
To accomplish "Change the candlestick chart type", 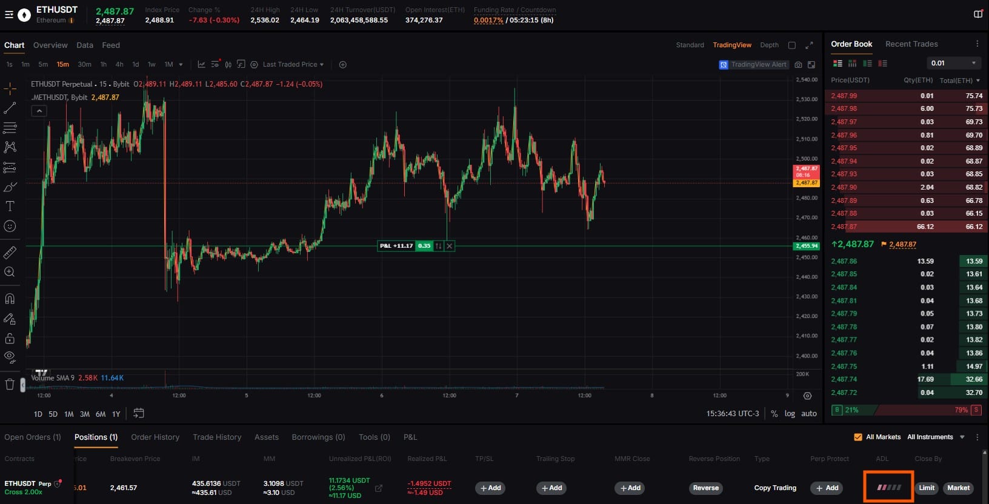I will pos(228,64).
